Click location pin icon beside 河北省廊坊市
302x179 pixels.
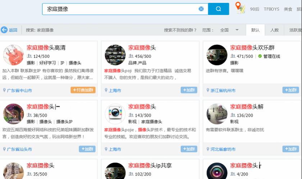(x=208, y=149)
